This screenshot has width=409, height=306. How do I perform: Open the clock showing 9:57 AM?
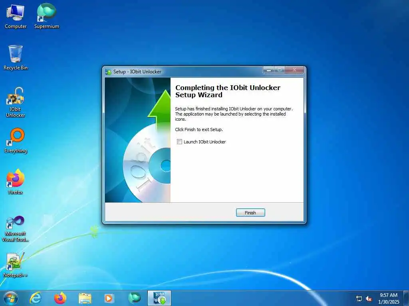point(389,298)
